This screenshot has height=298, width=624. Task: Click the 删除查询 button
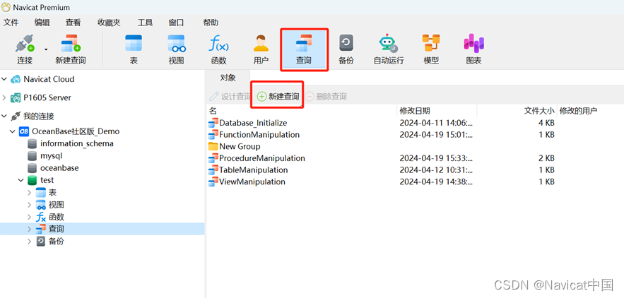pyautogui.click(x=326, y=96)
